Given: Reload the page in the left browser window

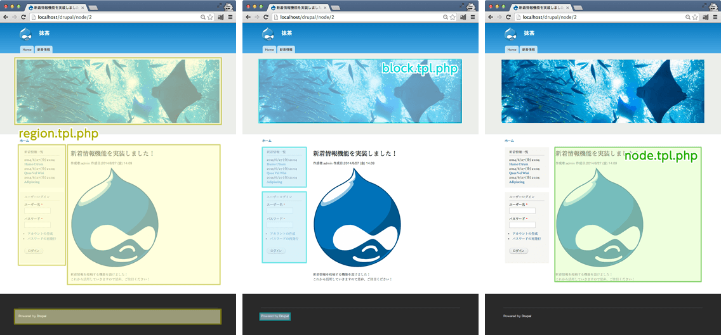Looking at the screenshot, I should 23,17.
